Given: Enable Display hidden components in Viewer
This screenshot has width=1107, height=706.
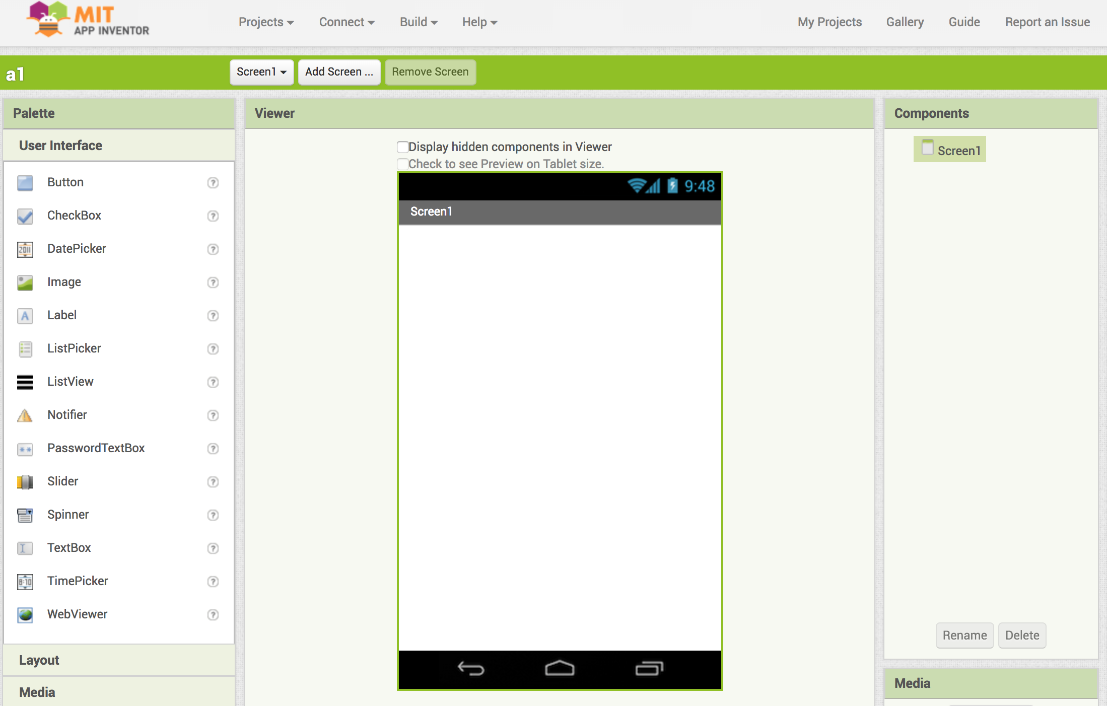Looking at the screenshot, I should [x=402, y=147].
